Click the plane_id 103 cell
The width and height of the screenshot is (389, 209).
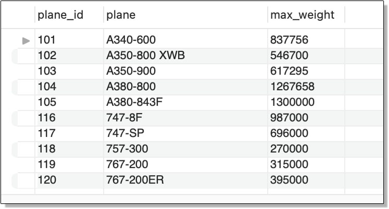click(69, 71)
